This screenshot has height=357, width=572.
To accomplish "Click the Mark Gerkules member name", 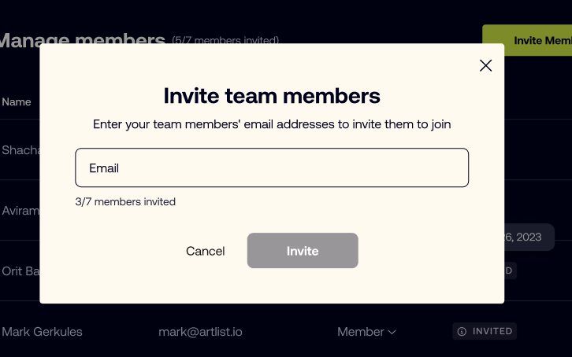I will pyautogui.click(x=42, y=332).
